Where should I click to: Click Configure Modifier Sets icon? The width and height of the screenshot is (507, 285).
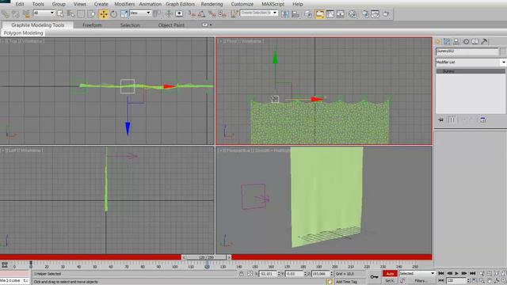(482, 120)
